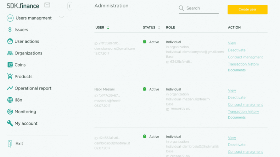Open the mail envelope icon
Image resolution: width=280 pixels, height=157 pixels.
(x=47, y=5)
